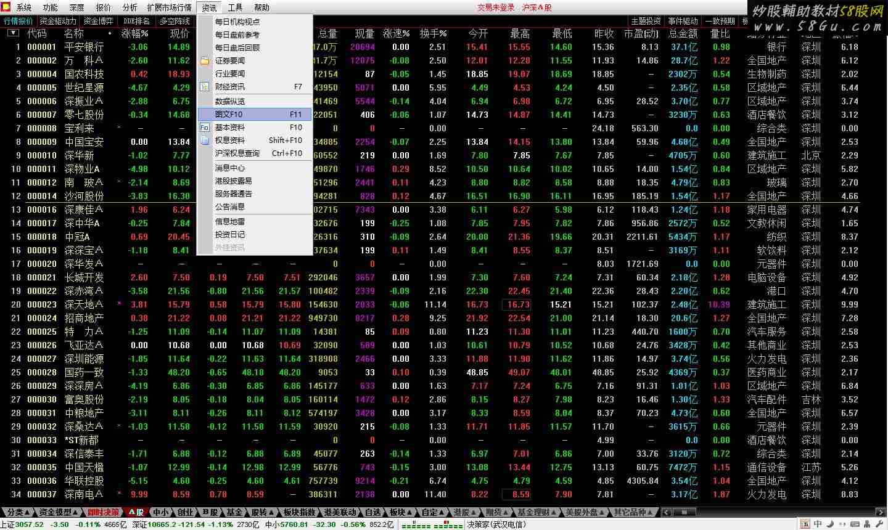Open the 系统 menu
888x530 pixels.
point(24,7)
